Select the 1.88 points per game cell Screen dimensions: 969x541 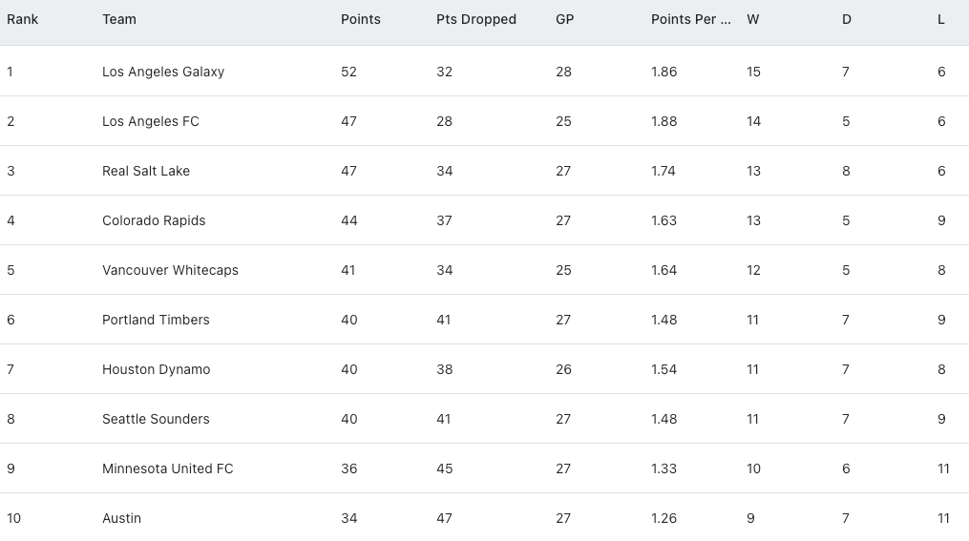[x=664, y=121]
